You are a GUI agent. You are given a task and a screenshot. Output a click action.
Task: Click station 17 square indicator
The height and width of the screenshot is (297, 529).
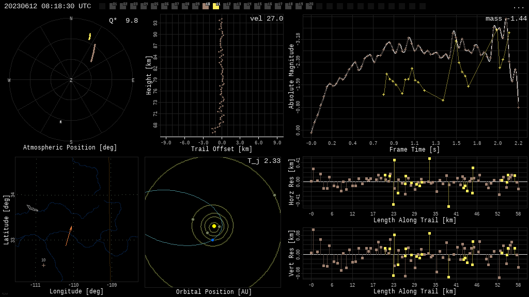(x=277, y=6)
